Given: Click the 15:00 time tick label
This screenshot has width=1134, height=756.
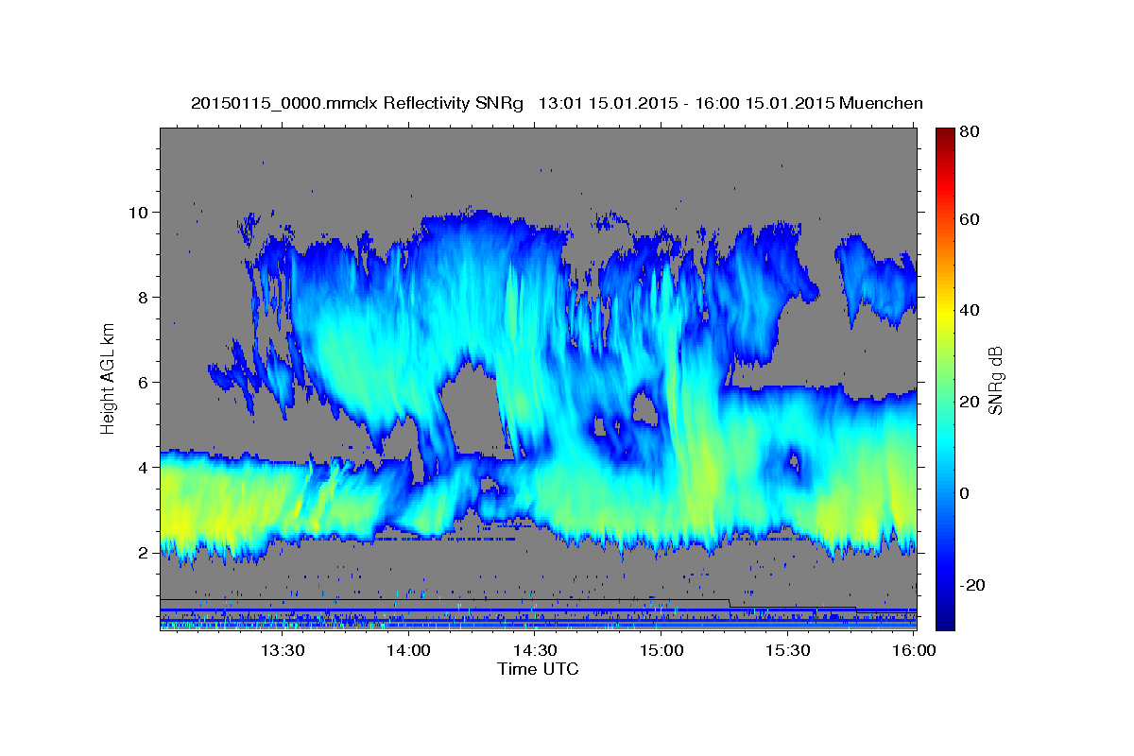Looking at the screenshot, I should [661, 651].
